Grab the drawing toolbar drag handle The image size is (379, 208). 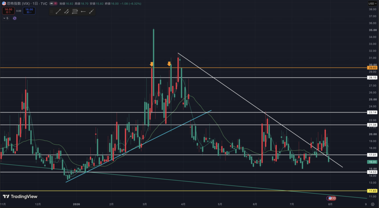click(x=51, y=11)
